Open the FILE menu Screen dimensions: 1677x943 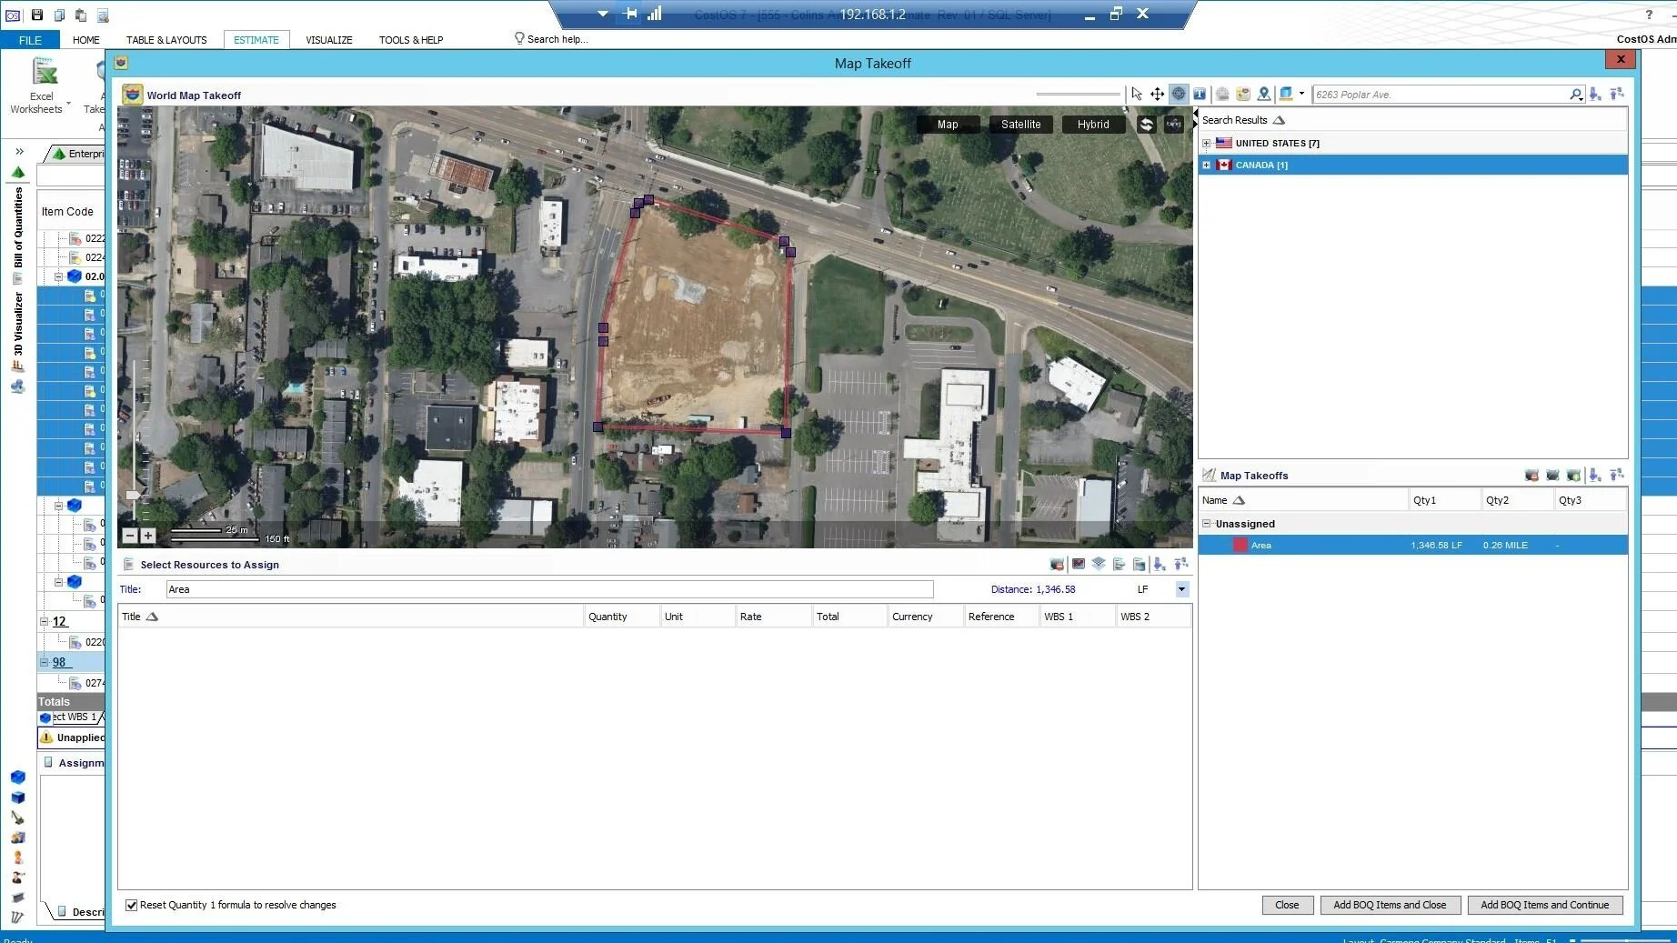click(30, 40)
